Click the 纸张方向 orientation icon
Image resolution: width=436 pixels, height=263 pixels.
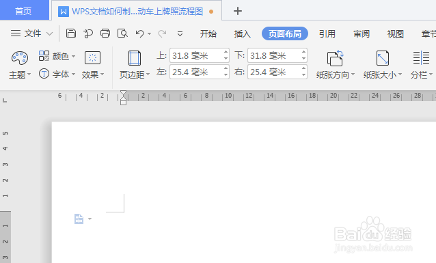point(336,58)
